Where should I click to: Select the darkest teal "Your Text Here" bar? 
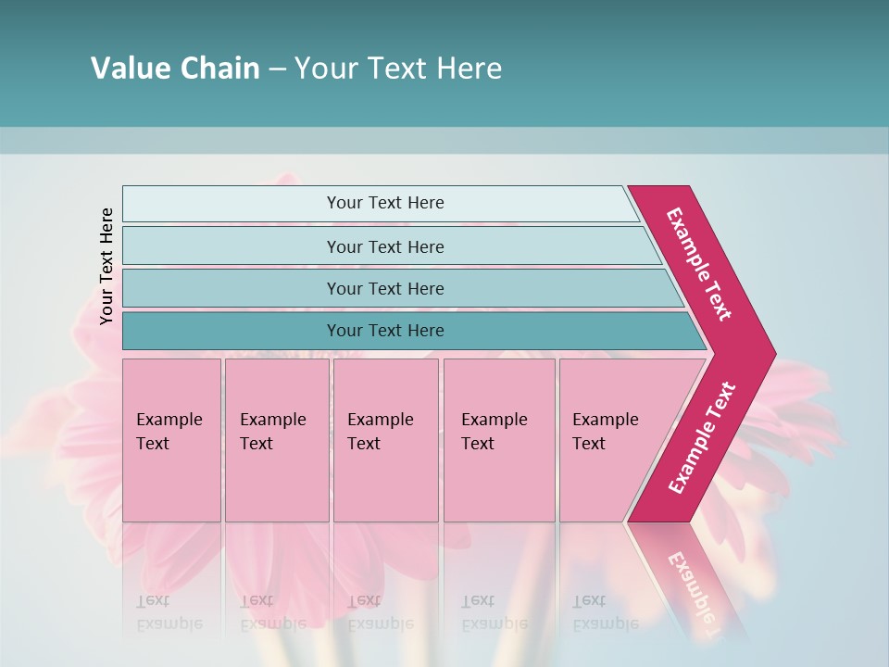[x=384, y=331]
